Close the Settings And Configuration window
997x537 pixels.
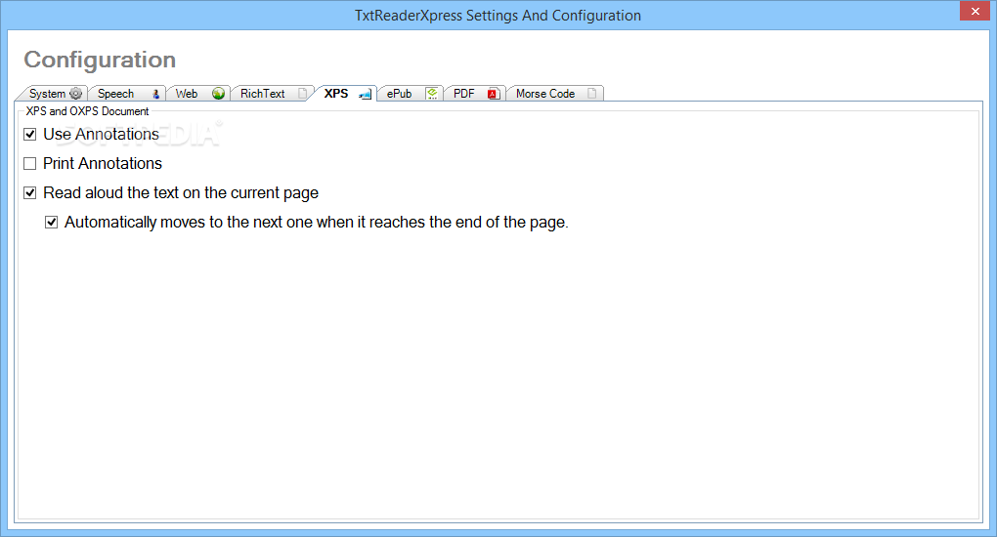975,11
